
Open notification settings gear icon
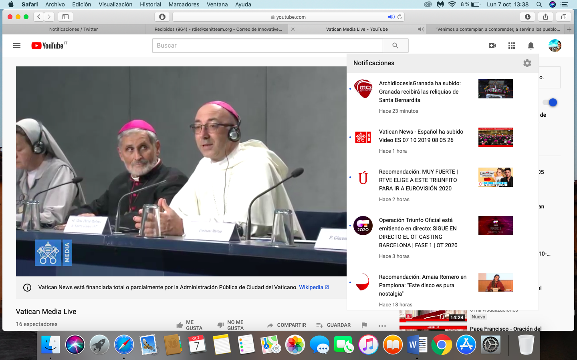tap(527, 63)
